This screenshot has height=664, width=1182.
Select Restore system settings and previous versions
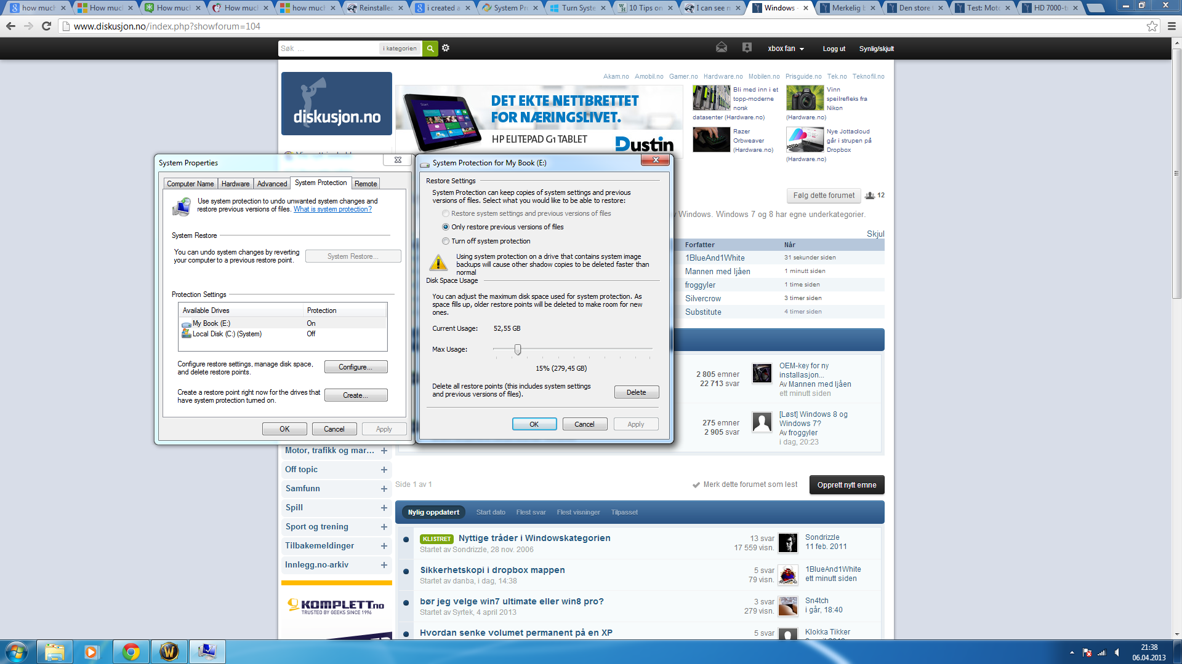click(445, 213)
